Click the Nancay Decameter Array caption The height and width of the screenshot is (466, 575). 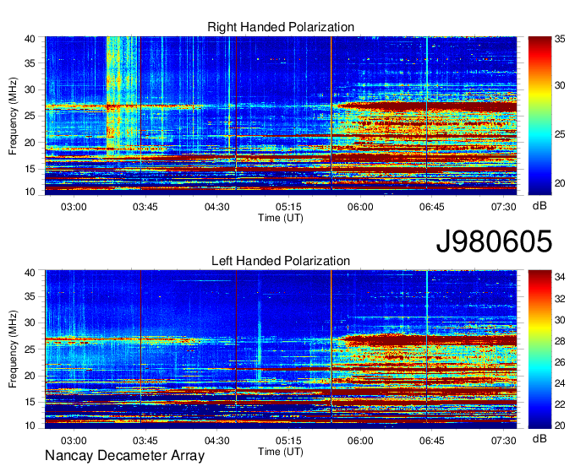coord(124,456)
